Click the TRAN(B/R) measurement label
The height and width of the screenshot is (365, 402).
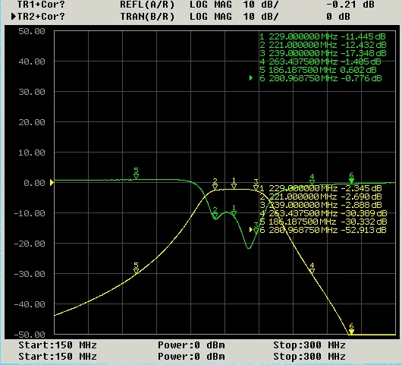tap(147, 17)
